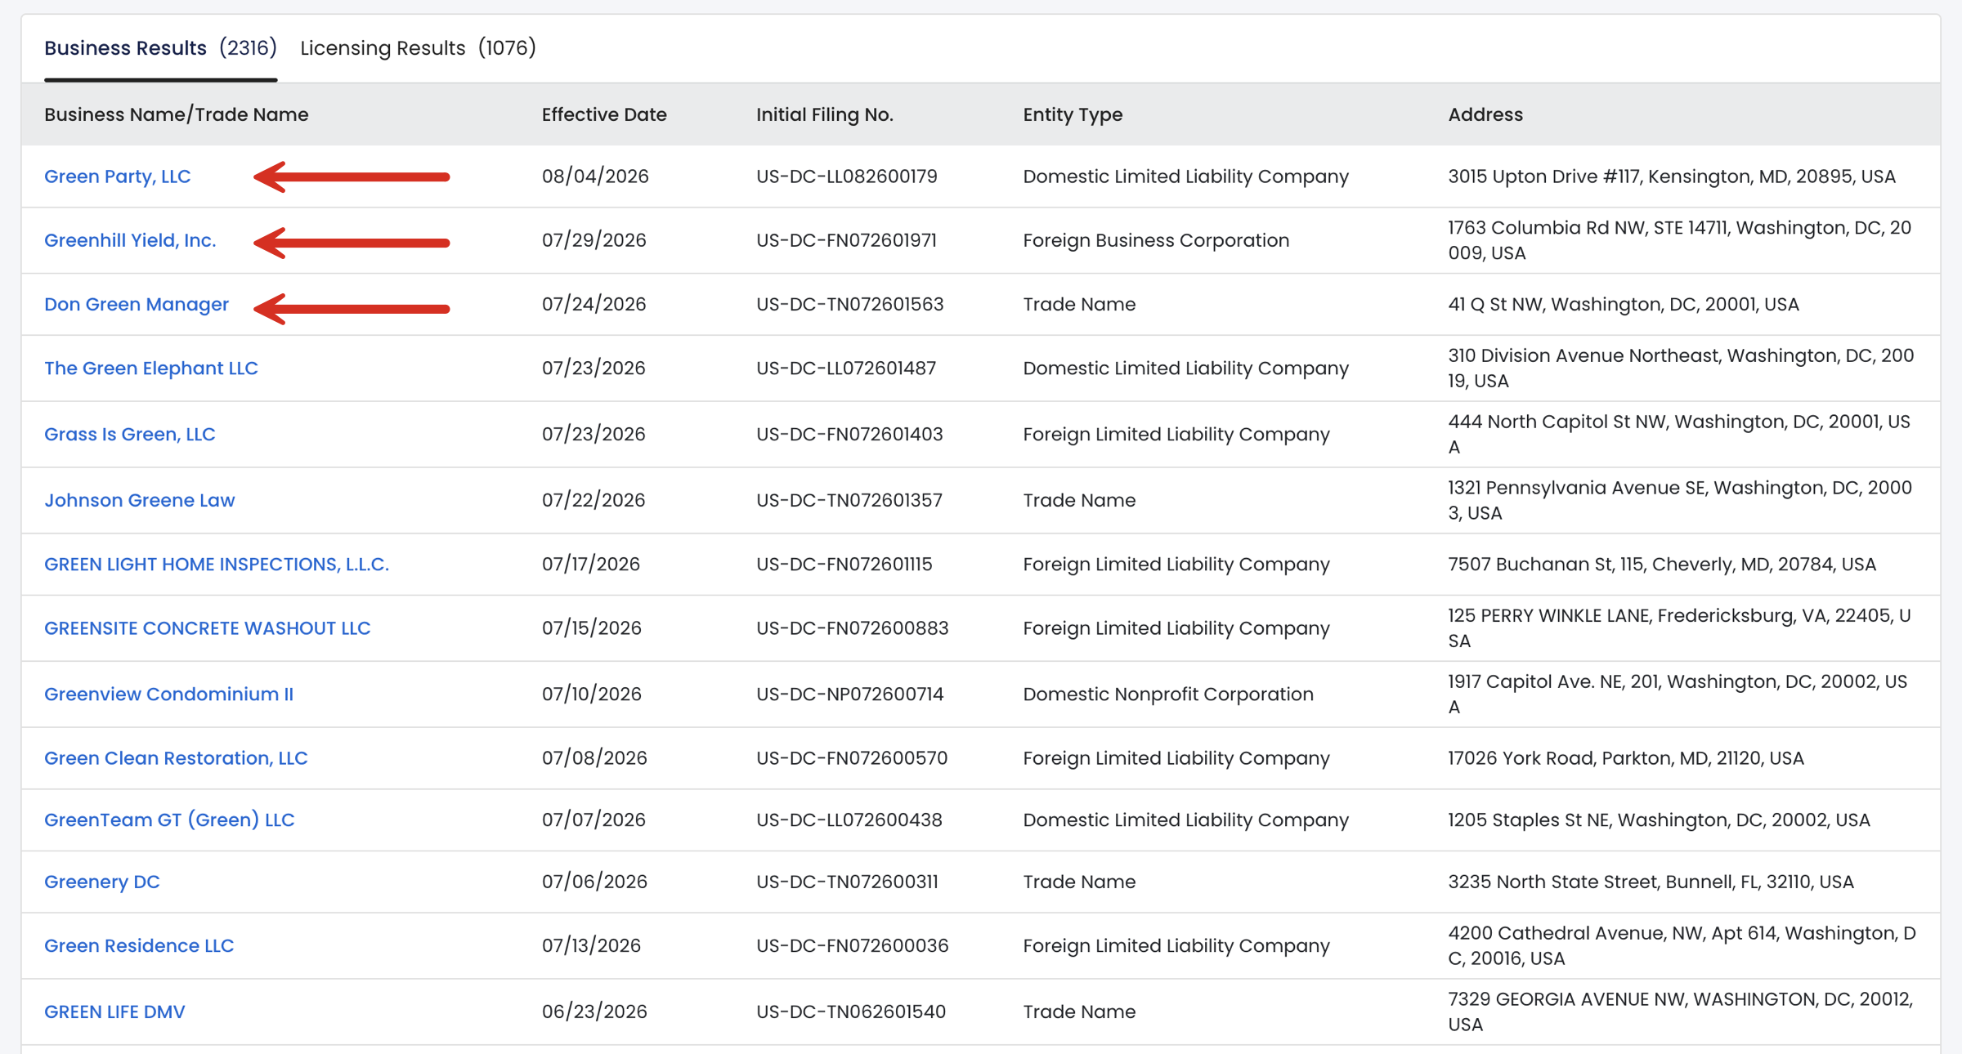The image size is (1962, 1054).
Task: Select the 17026 York Road, Parkton address
Action: tap(1626, 758)
